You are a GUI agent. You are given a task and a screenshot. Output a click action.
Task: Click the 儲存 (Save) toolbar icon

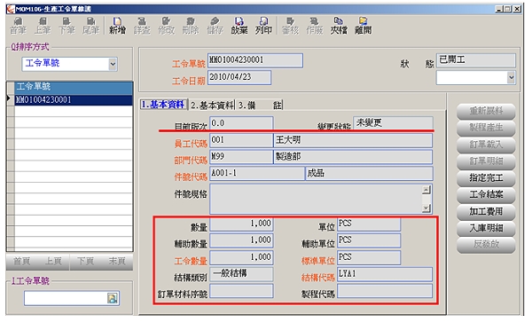click(215, 26)
